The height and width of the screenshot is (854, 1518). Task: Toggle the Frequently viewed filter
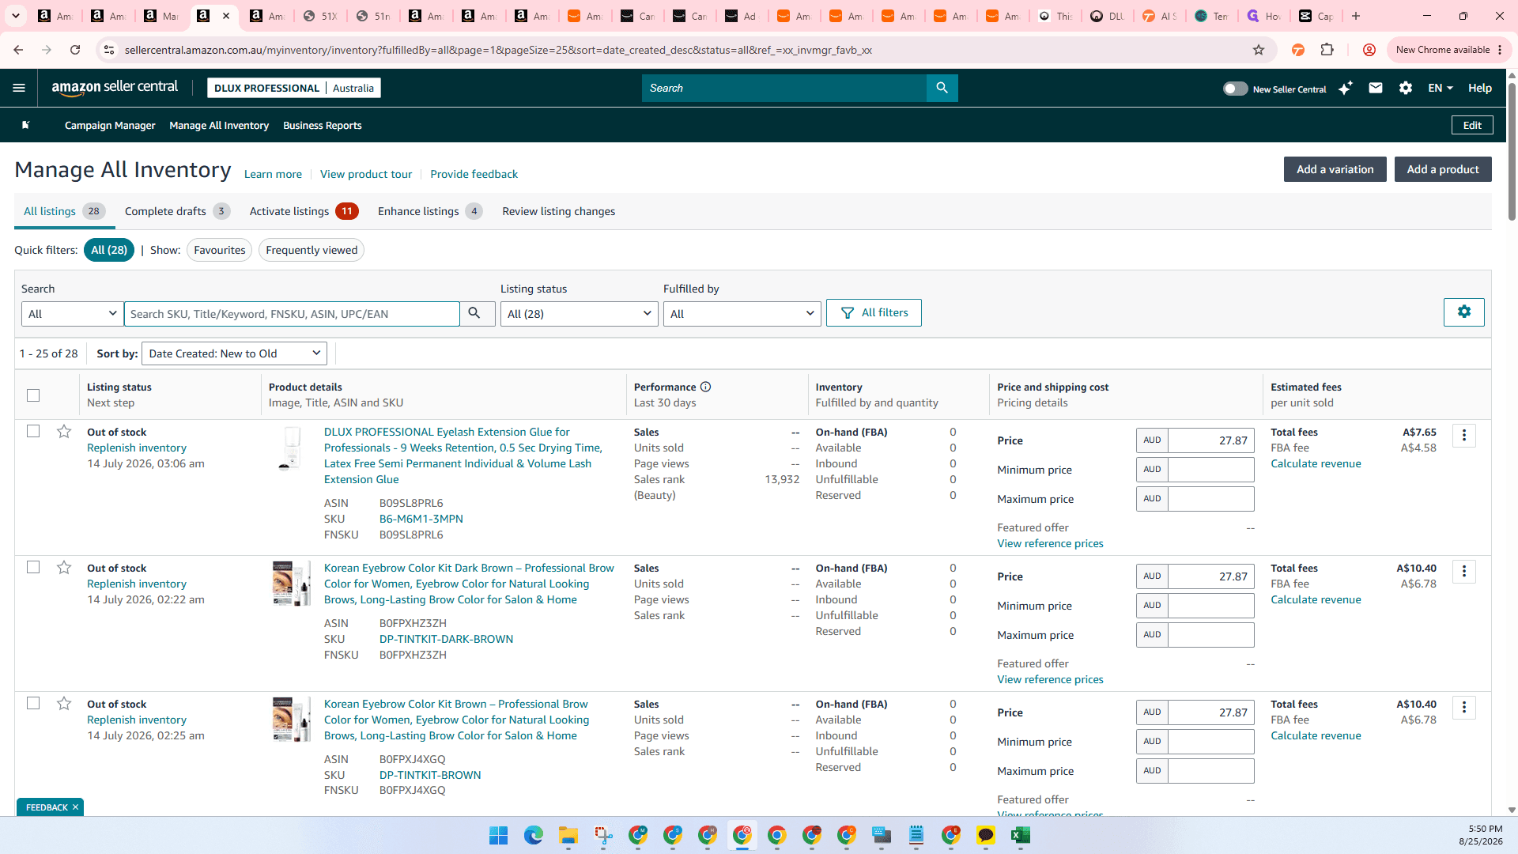(x=312, y=250)
